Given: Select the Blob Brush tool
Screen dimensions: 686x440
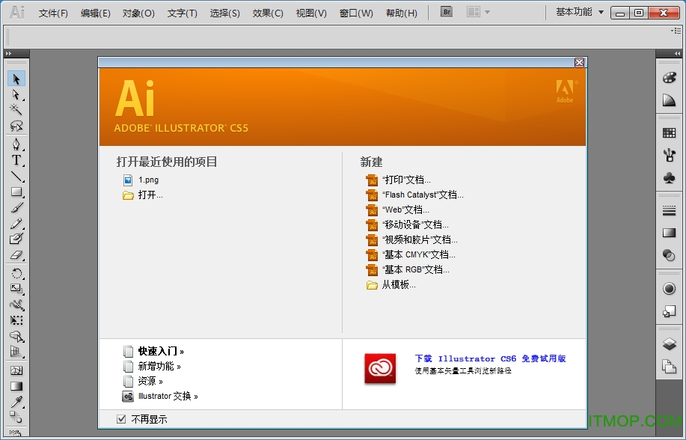Looking at the screenshot, I should pos(16,239).
